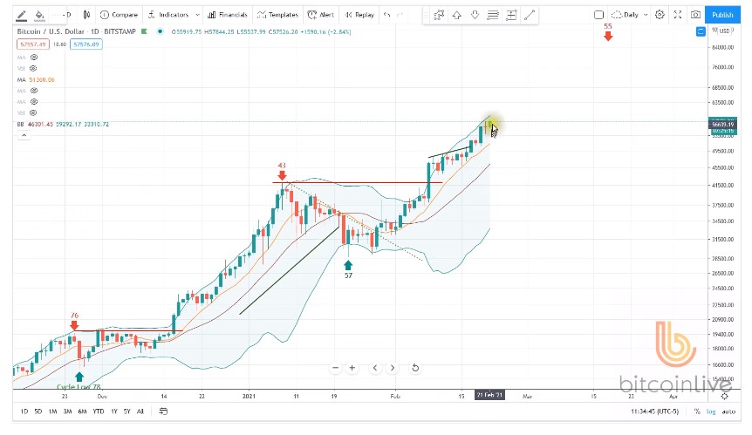Toggle the log scale option
Screen dimensions: 752x435
[x=712, y=411]
